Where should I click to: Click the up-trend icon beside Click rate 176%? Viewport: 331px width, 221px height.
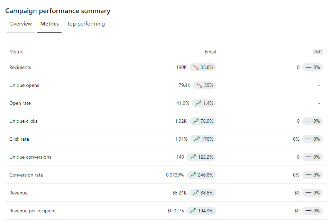click(x=196, y=139)
